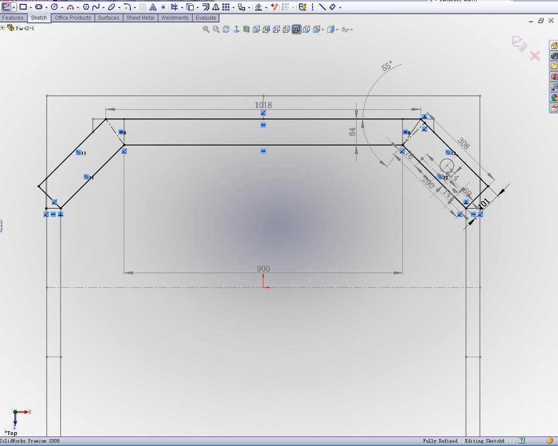Open View Palette task pane tab
The image size is (558, 446).
[554, 87]
